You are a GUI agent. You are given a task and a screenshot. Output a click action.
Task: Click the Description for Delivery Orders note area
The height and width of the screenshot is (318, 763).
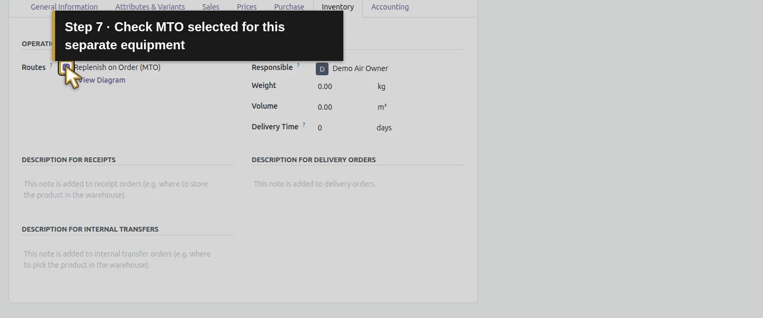pyautogui.click(x=358, y=184)
